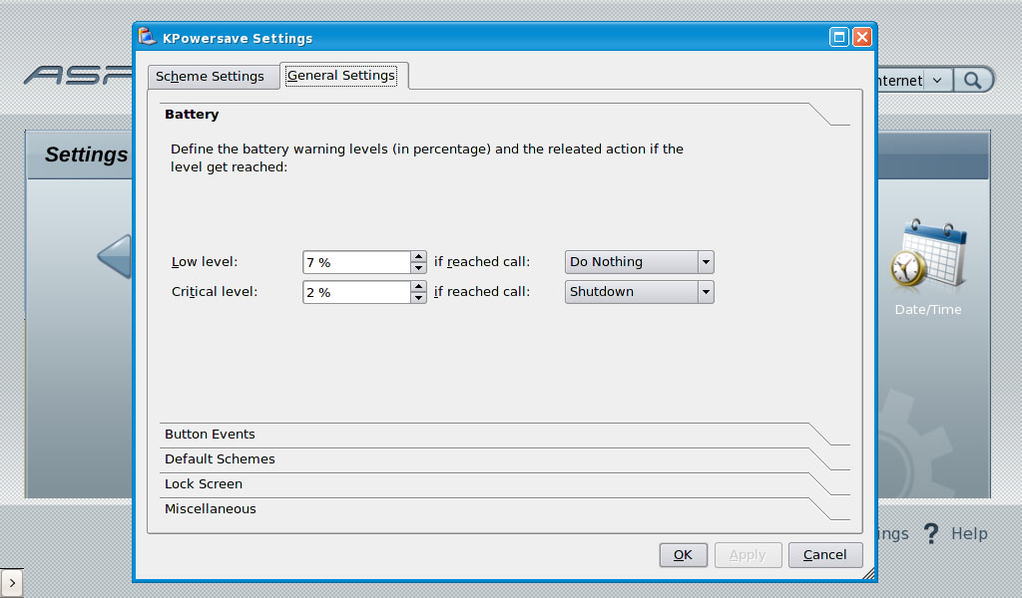
Task: Click the Low level label
Action: (205, 261)
